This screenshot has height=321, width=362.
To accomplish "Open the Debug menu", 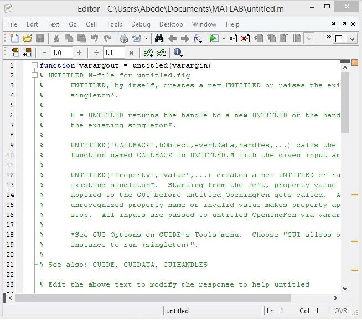I will [x=141, y=24].
